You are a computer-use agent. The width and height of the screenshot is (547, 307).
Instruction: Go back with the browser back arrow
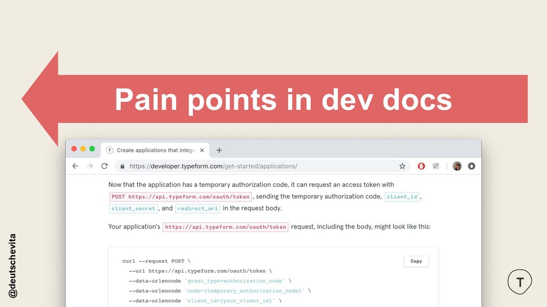(x=75, y=166)
